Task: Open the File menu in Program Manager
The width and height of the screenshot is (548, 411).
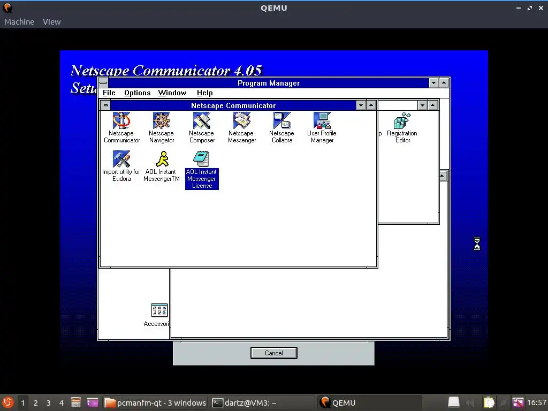Action: pos(109,93)
